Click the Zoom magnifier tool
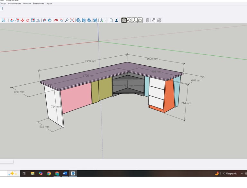The height and width of the screenshot is (188, 247). click(67, 20)
